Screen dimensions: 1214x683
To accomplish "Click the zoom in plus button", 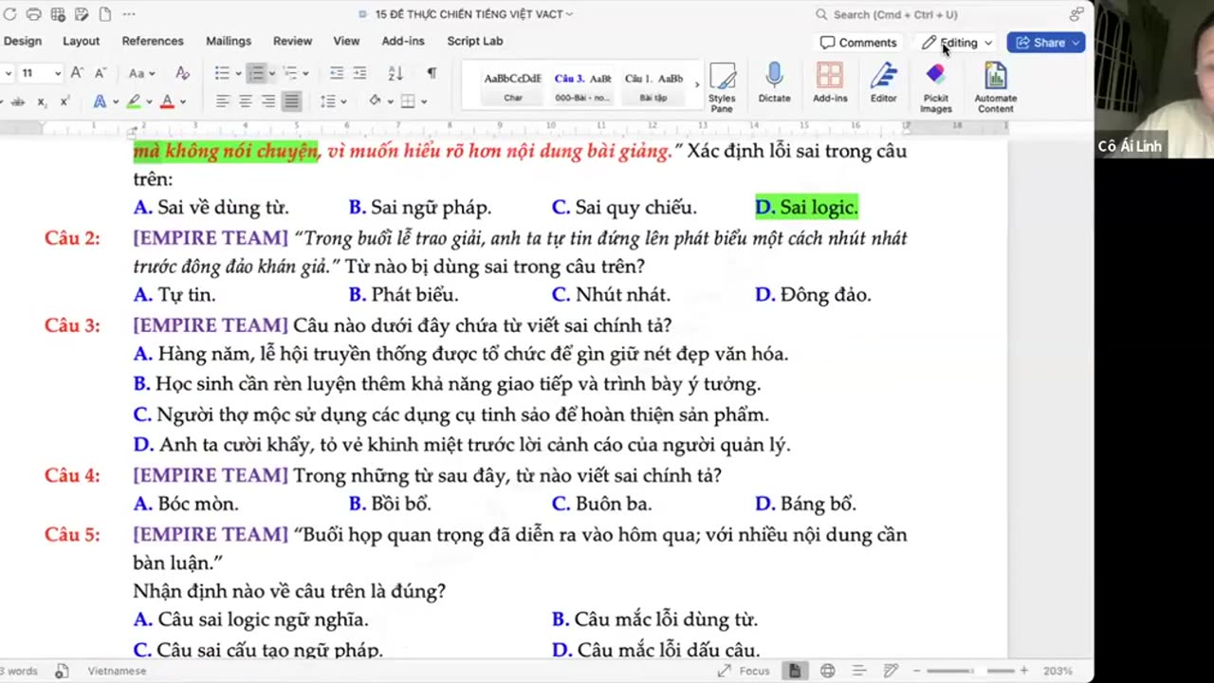I will (x=1024, y=671).
